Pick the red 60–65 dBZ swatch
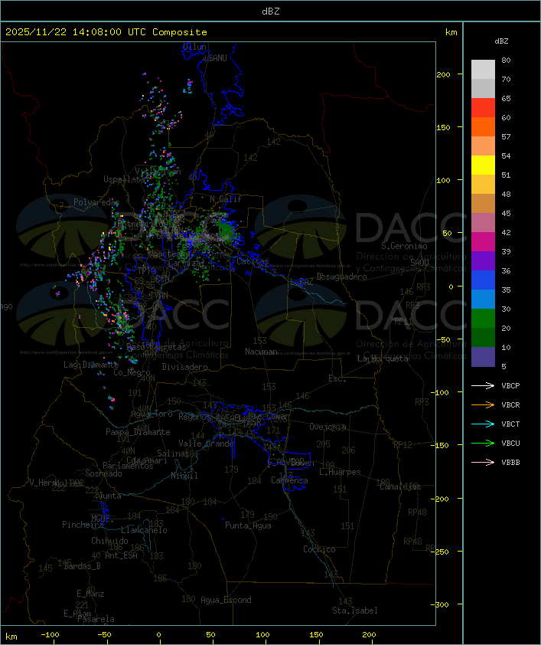 [483, 108]
